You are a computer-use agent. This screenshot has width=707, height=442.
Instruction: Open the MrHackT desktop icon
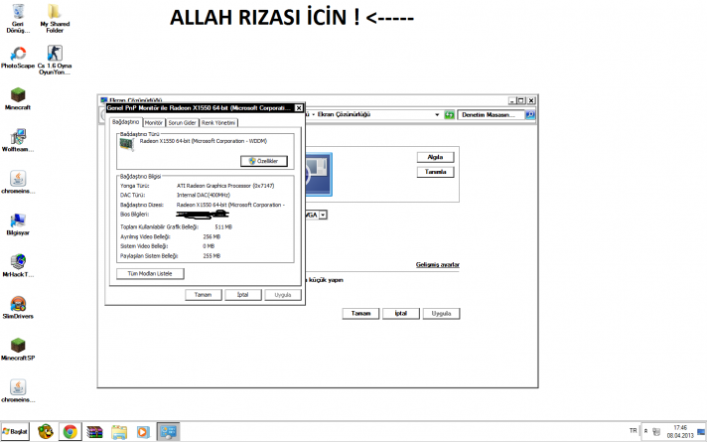pyautogui.click(x=18, y=265)
